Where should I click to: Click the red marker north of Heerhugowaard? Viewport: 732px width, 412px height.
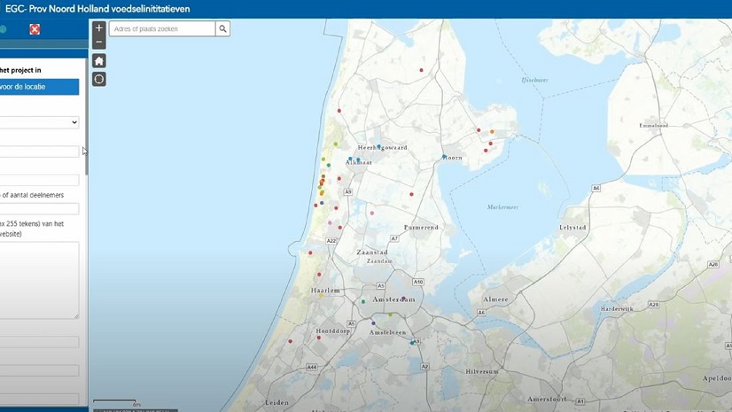point(422,70)
